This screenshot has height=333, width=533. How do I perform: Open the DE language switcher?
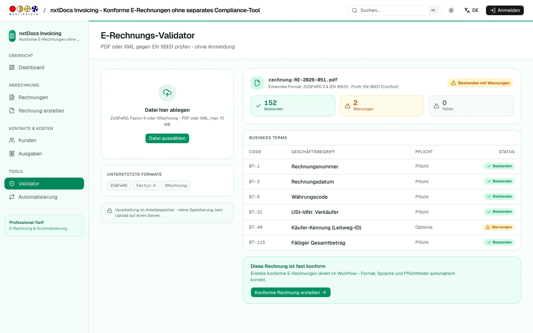(x=471, y=10)
